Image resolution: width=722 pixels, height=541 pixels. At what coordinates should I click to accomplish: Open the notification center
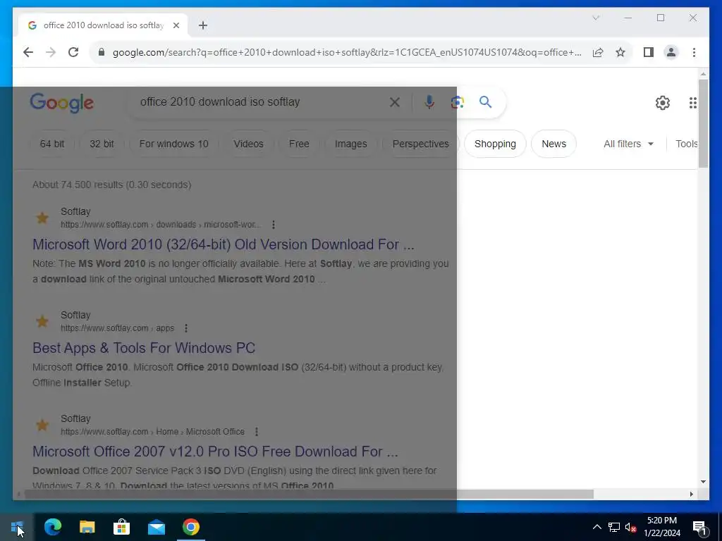[699, 527]
